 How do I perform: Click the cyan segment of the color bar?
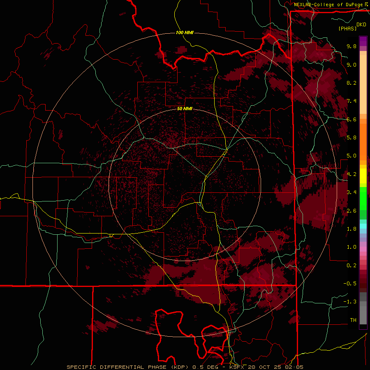[x=363, y=226]
